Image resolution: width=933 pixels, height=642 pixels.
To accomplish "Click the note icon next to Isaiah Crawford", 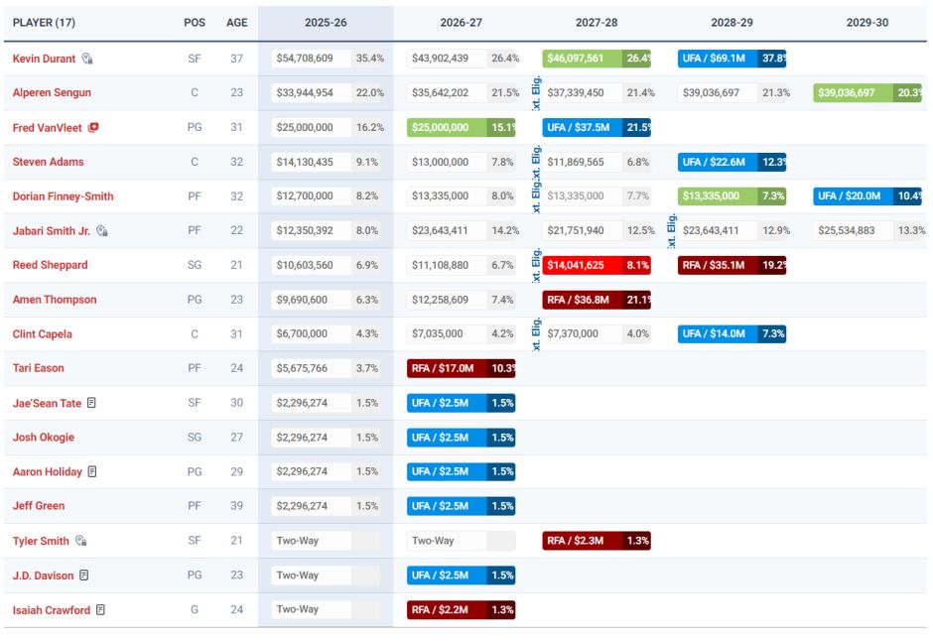I will pos(101,610).
